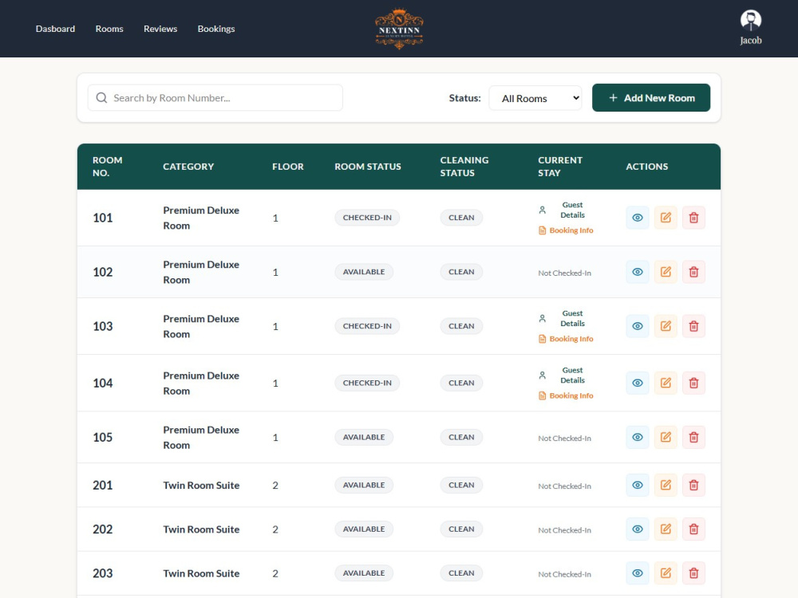Edit room 105 entry

pyautogui.click(x=666, y=437)
